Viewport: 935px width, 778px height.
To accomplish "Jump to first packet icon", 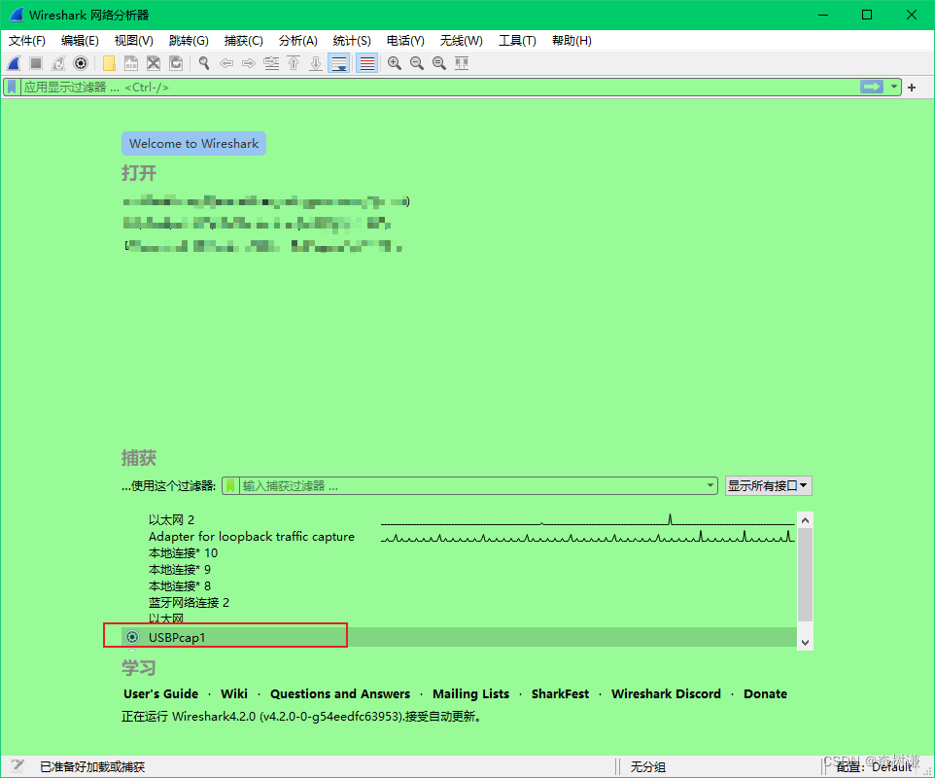I will pos(294,63).
